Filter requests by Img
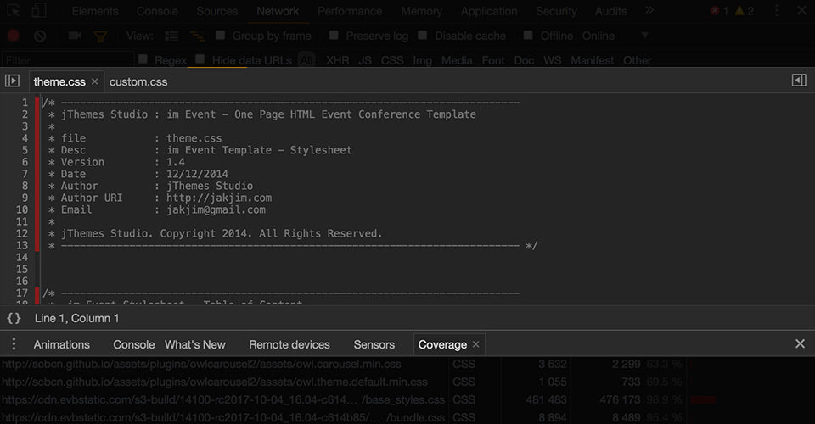Image resolution: width=815 pixels, height=424 pixels. click(422, 60)
